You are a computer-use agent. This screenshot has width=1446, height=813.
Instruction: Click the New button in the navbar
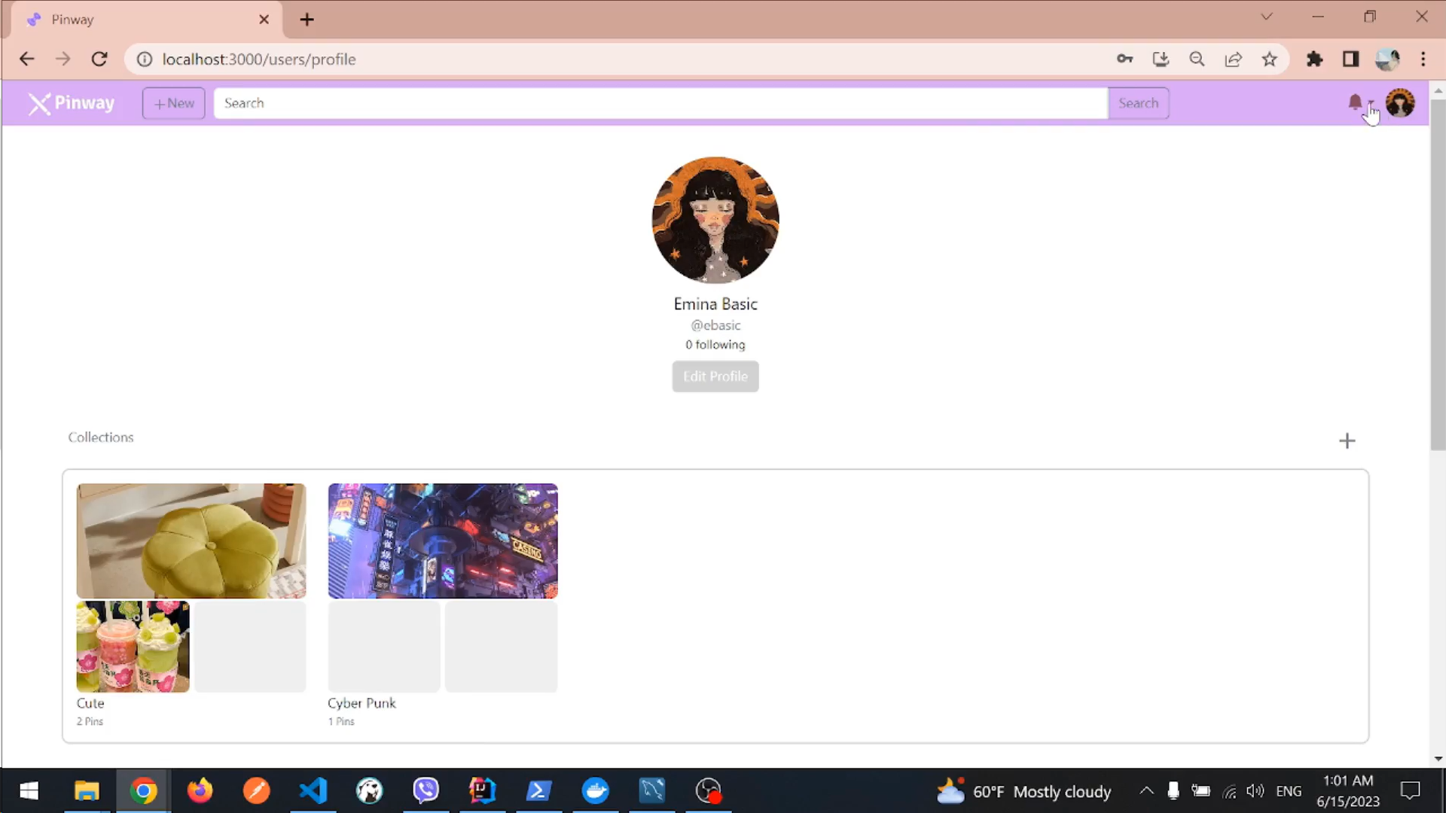tap(173, 103)
